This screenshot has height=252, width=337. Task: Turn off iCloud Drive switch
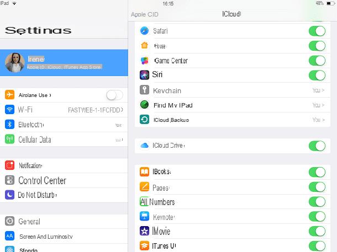click(317, 146)
